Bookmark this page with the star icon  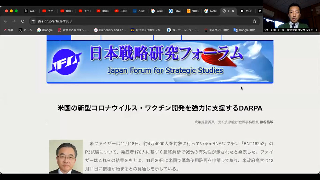coord(254,21)
